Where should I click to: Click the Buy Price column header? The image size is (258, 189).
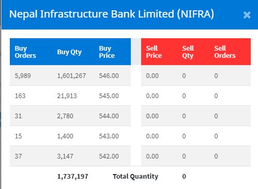coord(107,52)
